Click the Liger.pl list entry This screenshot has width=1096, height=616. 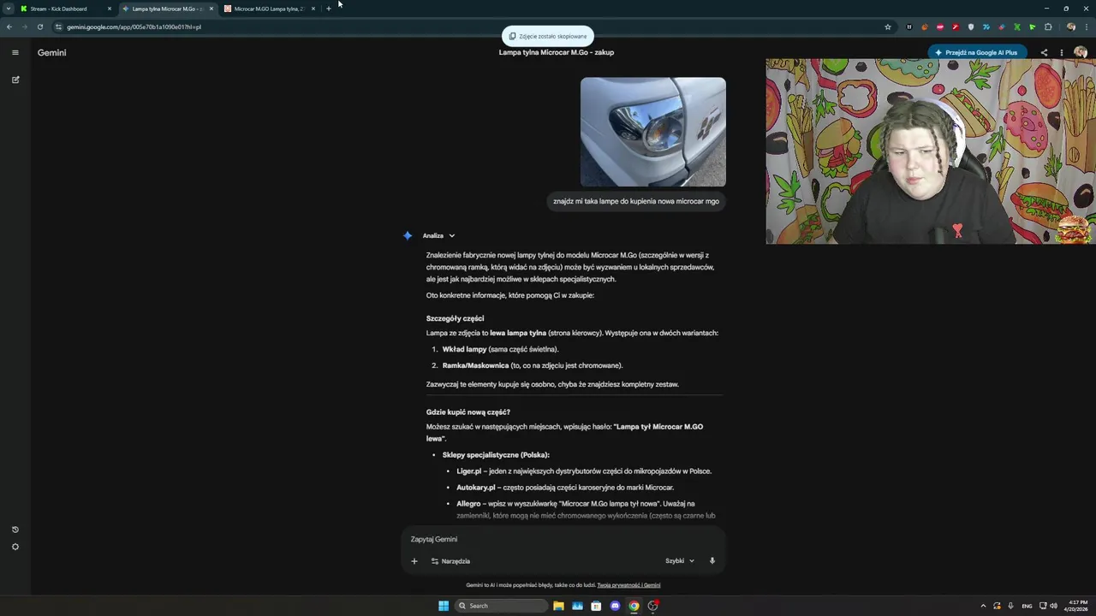pos(584,471)
